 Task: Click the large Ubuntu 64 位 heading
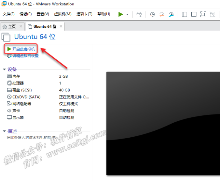pos(35,37)
